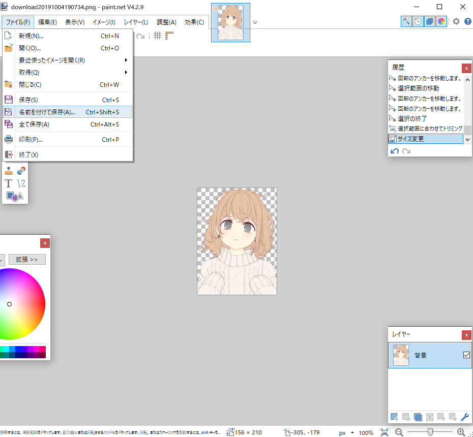473x437 pixels.
Task: Open Layer Properties with the wrench icon
Action: pyautogui.click(x=464, y=417)
